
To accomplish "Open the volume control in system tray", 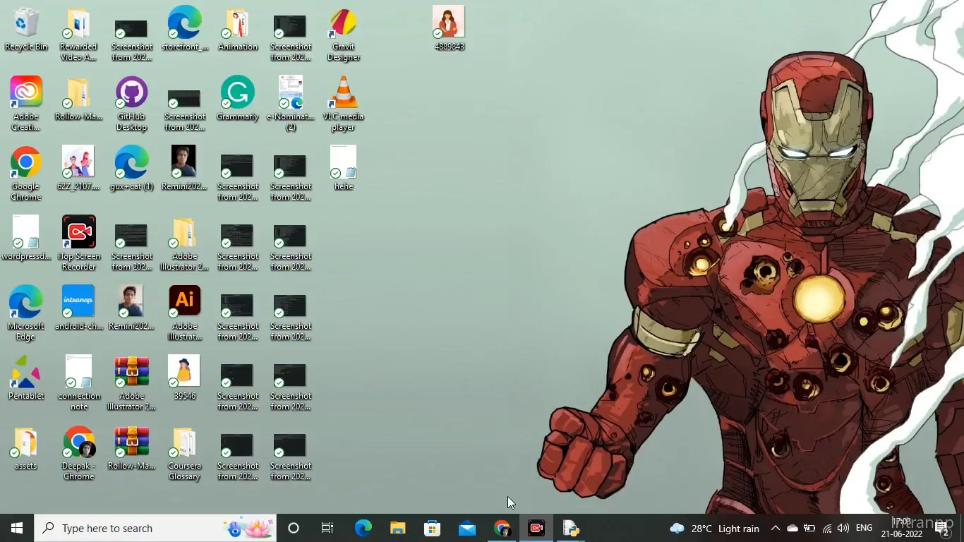I will tap(843, 528).
